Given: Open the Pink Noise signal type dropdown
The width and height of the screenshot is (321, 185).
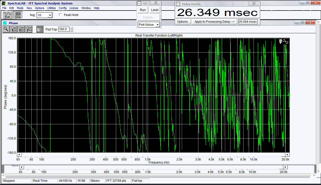Looking at the screenshot, I should tap(157, 25).
